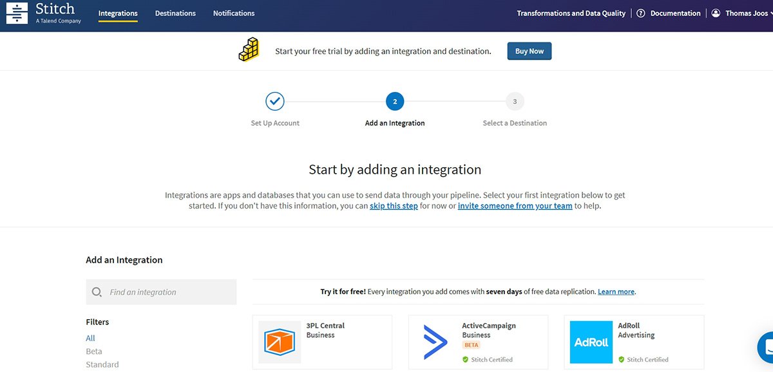Image resolution: width=773 pixels, height=372 pixels.
Task: Apply the Beta filter
Action: tap(93, 351)
